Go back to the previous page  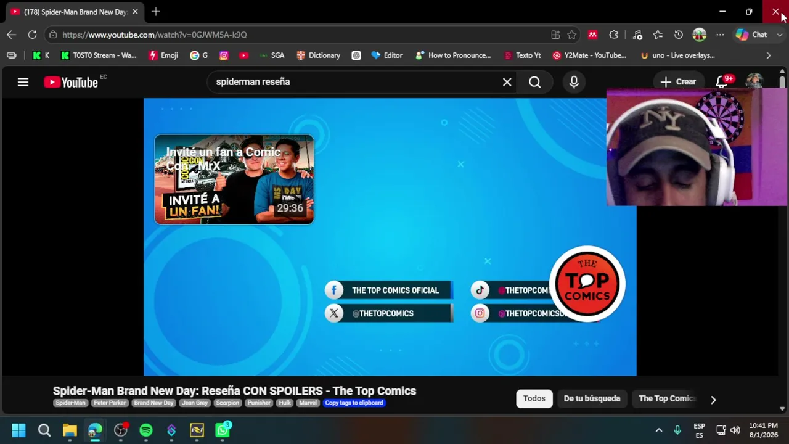[11, 35]
